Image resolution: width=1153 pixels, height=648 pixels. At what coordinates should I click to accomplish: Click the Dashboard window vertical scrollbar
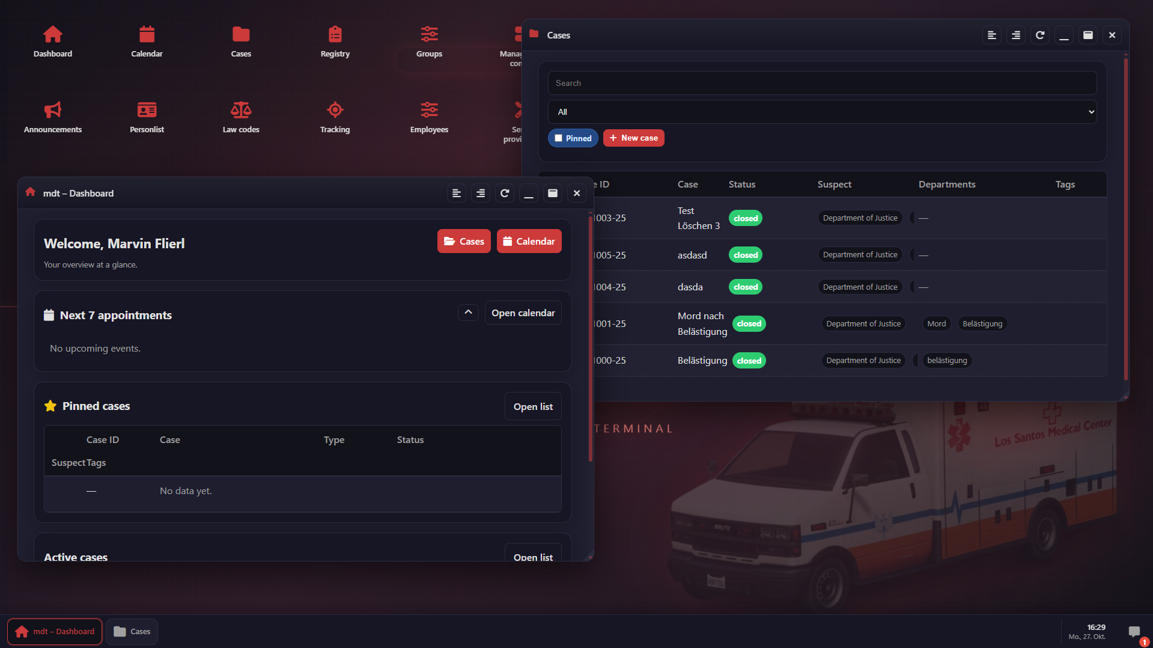coord(590,337)
